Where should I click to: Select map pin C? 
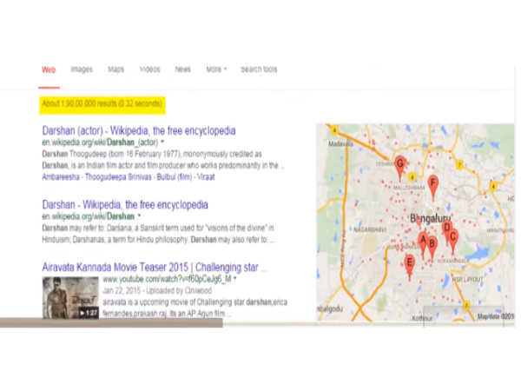point(453,240)
